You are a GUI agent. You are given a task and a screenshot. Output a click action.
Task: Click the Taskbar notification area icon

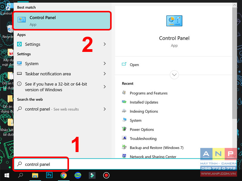click(x=19, y=74)
